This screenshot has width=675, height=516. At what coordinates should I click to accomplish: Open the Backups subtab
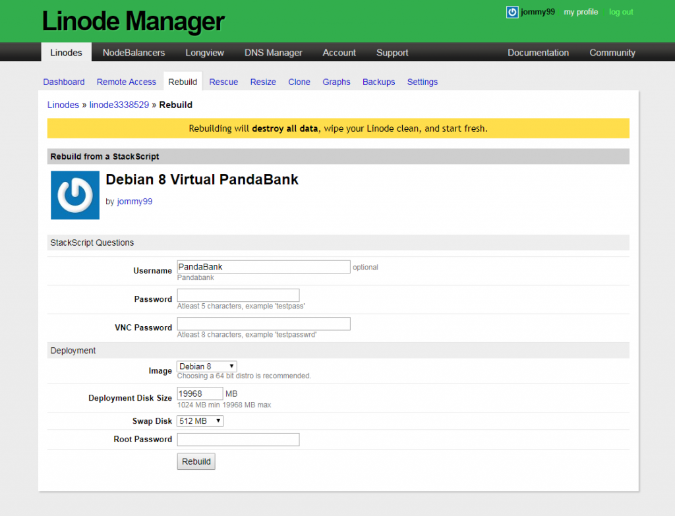[379, 82]
